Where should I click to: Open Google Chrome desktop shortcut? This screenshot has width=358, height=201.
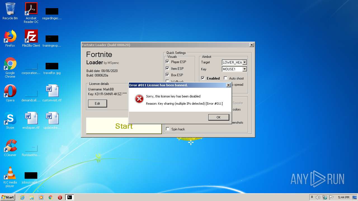pyautogui.click(x=10, y=68)
